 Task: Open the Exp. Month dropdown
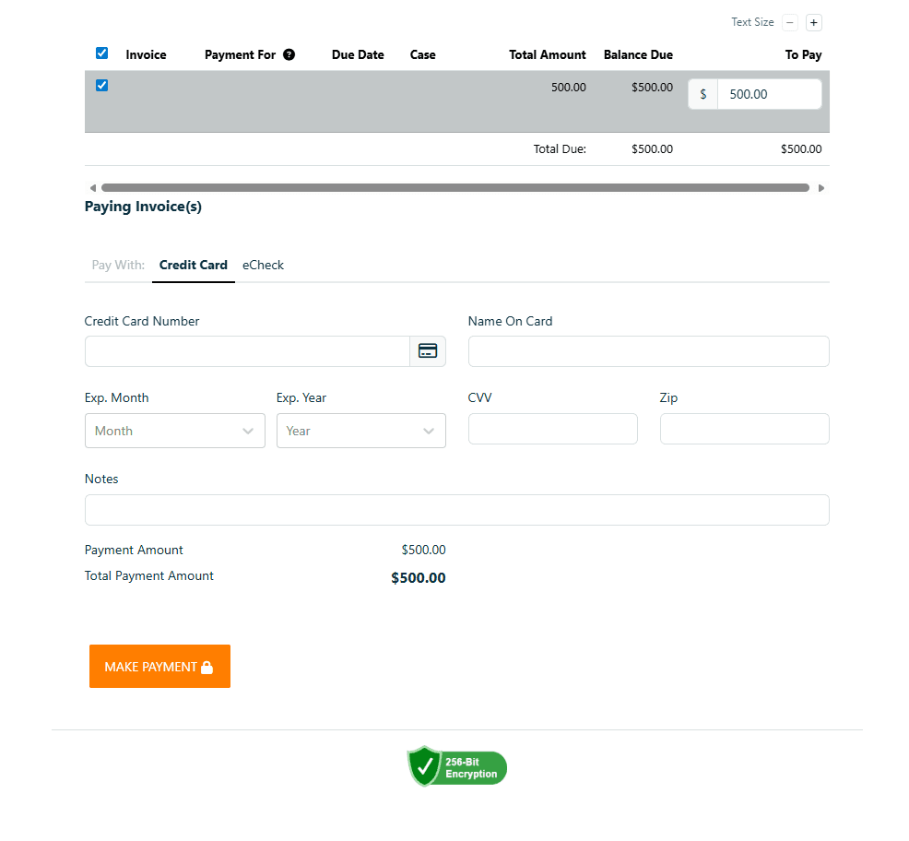pyautogui.click(x=174, y=431)
